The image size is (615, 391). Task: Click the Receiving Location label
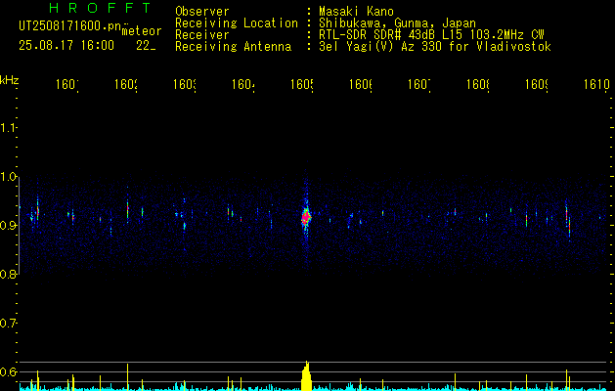pyautogui.click(x=237, y=23)
